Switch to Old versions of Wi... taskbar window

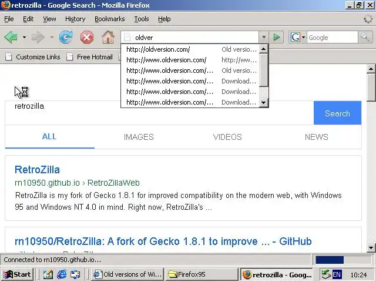pyautogui.click(x=127, y=274)
